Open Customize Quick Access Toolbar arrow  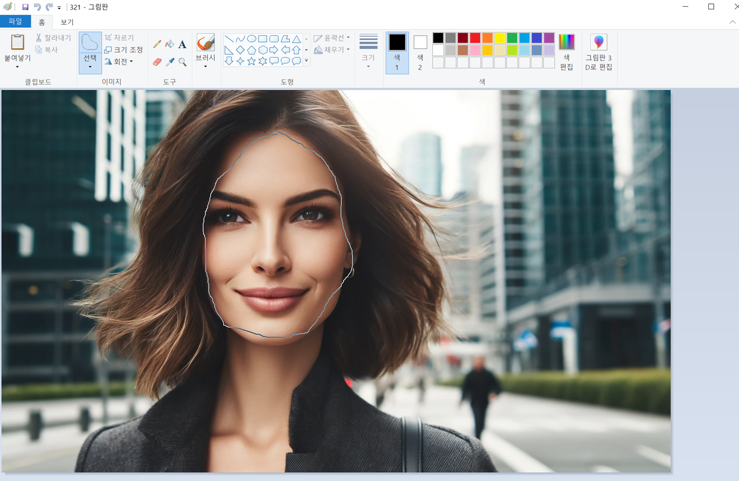click(x=59, y=7)
